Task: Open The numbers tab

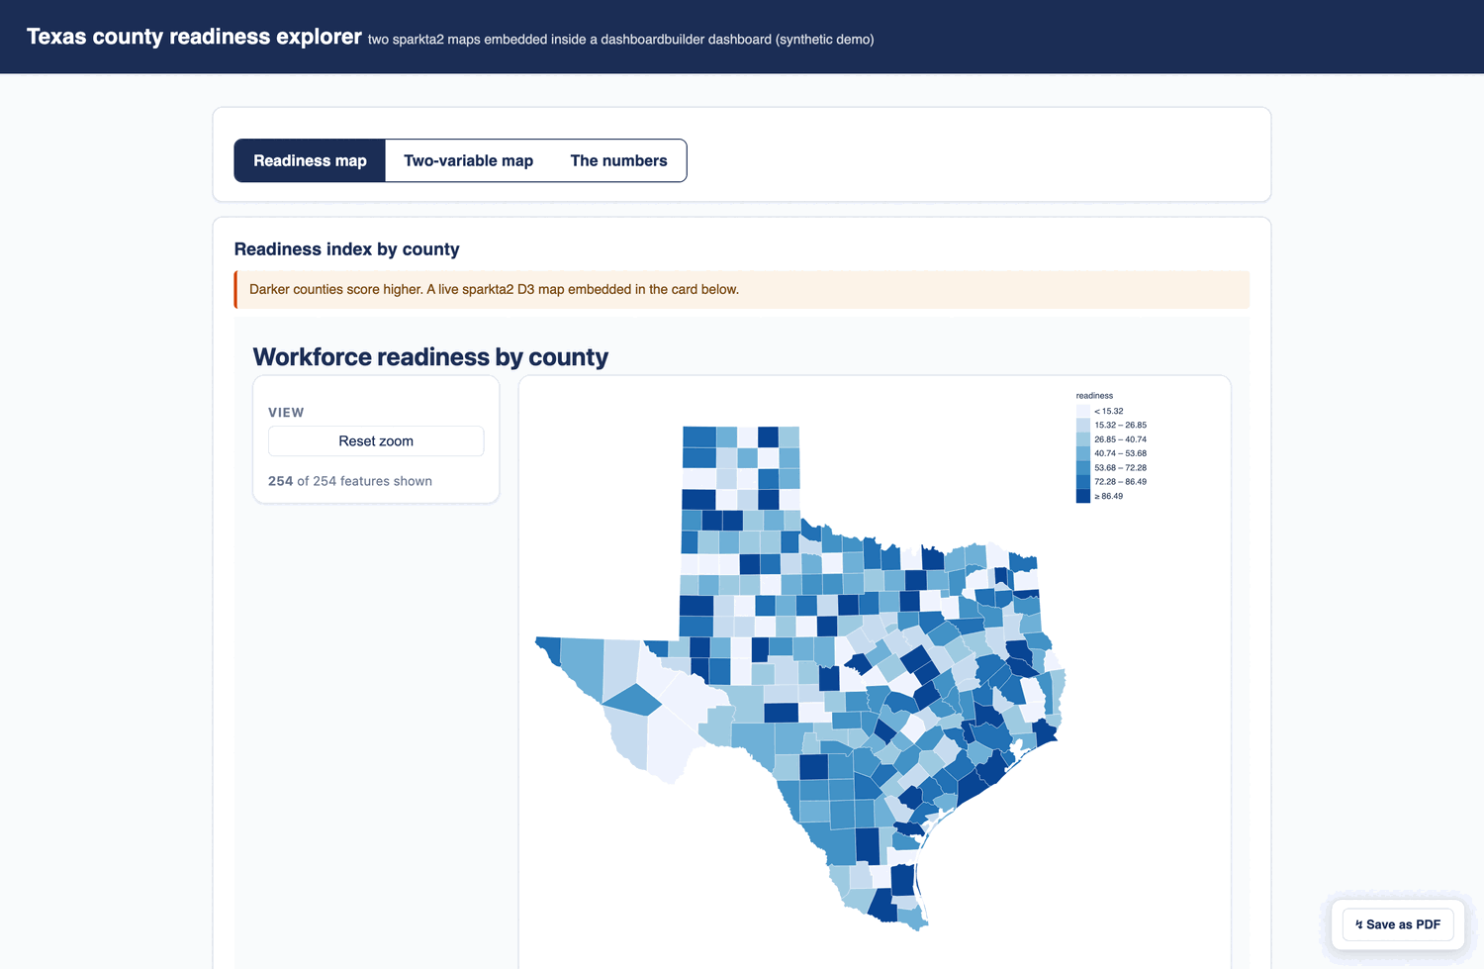Action: [x=618, y=160]
